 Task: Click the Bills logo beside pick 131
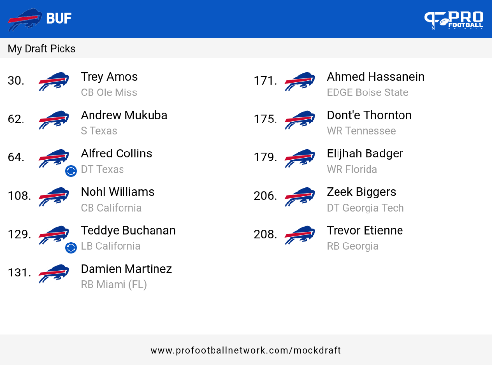tap(54, 274)
